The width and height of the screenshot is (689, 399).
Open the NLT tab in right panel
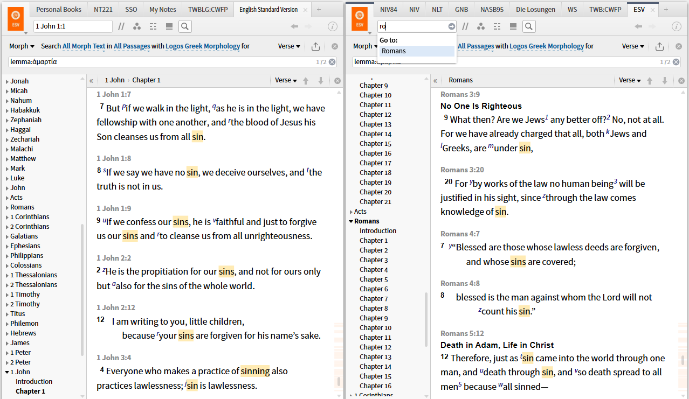click(437, 9)
